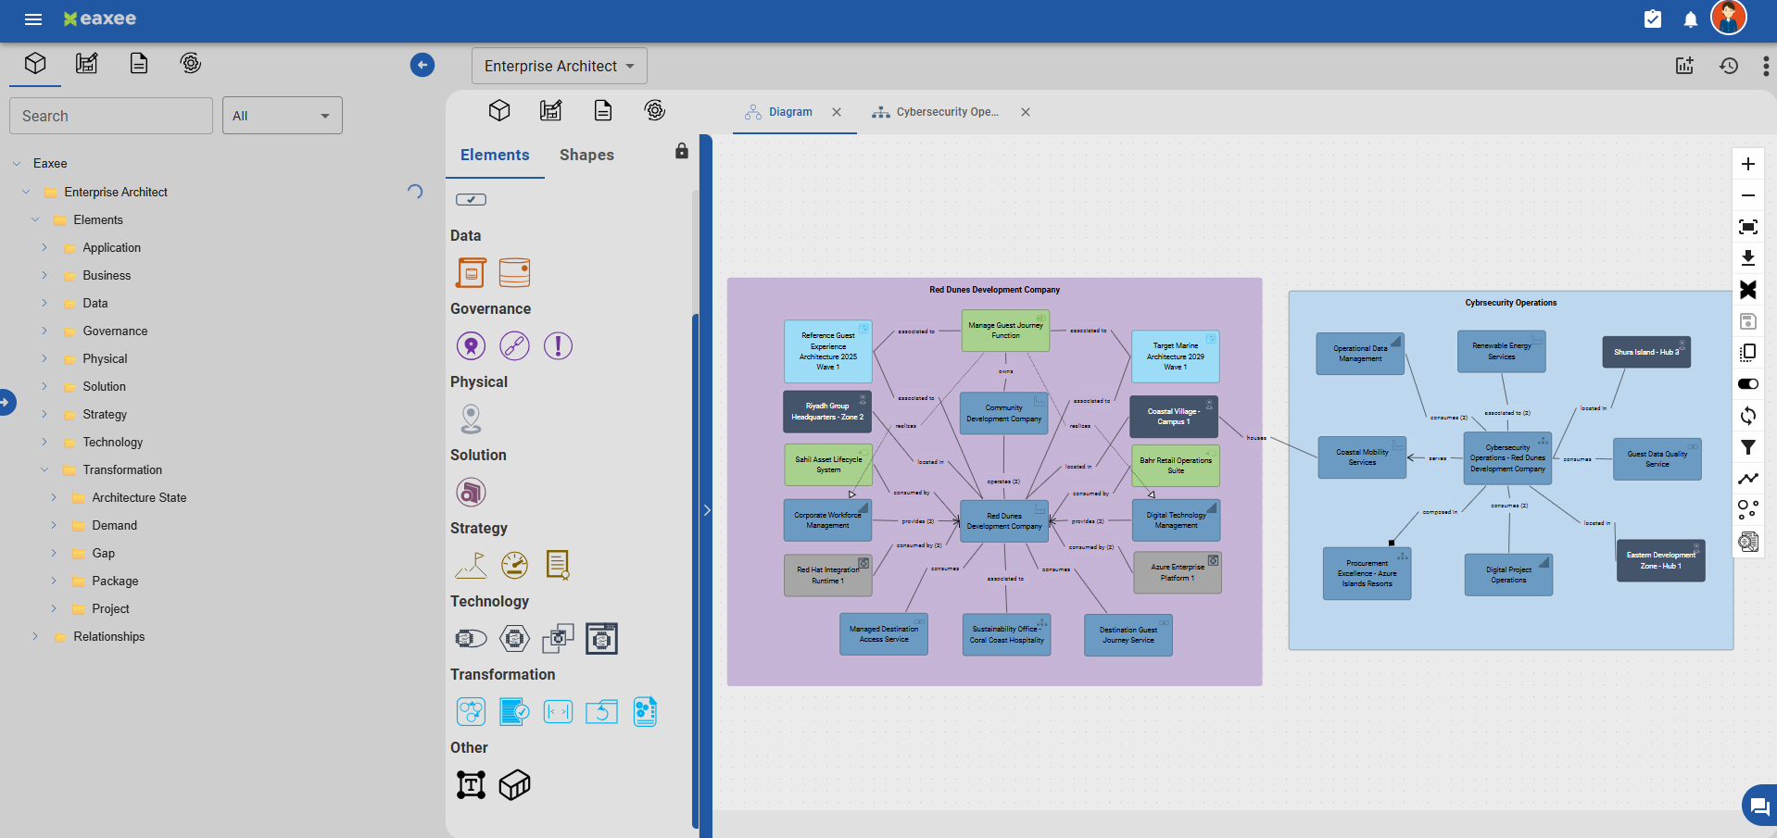Collapse the Eaxee root node

coord(17,164)
